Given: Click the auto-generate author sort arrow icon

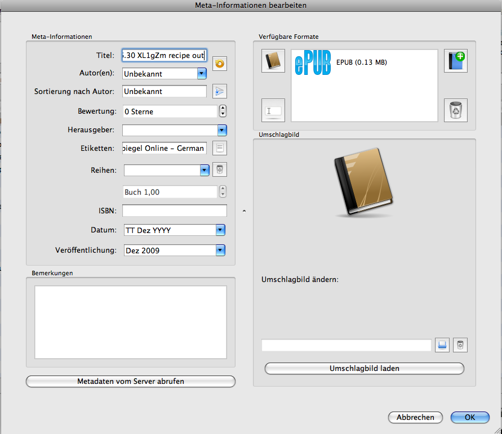Looking at the screenshot, I should click(220, 91).
